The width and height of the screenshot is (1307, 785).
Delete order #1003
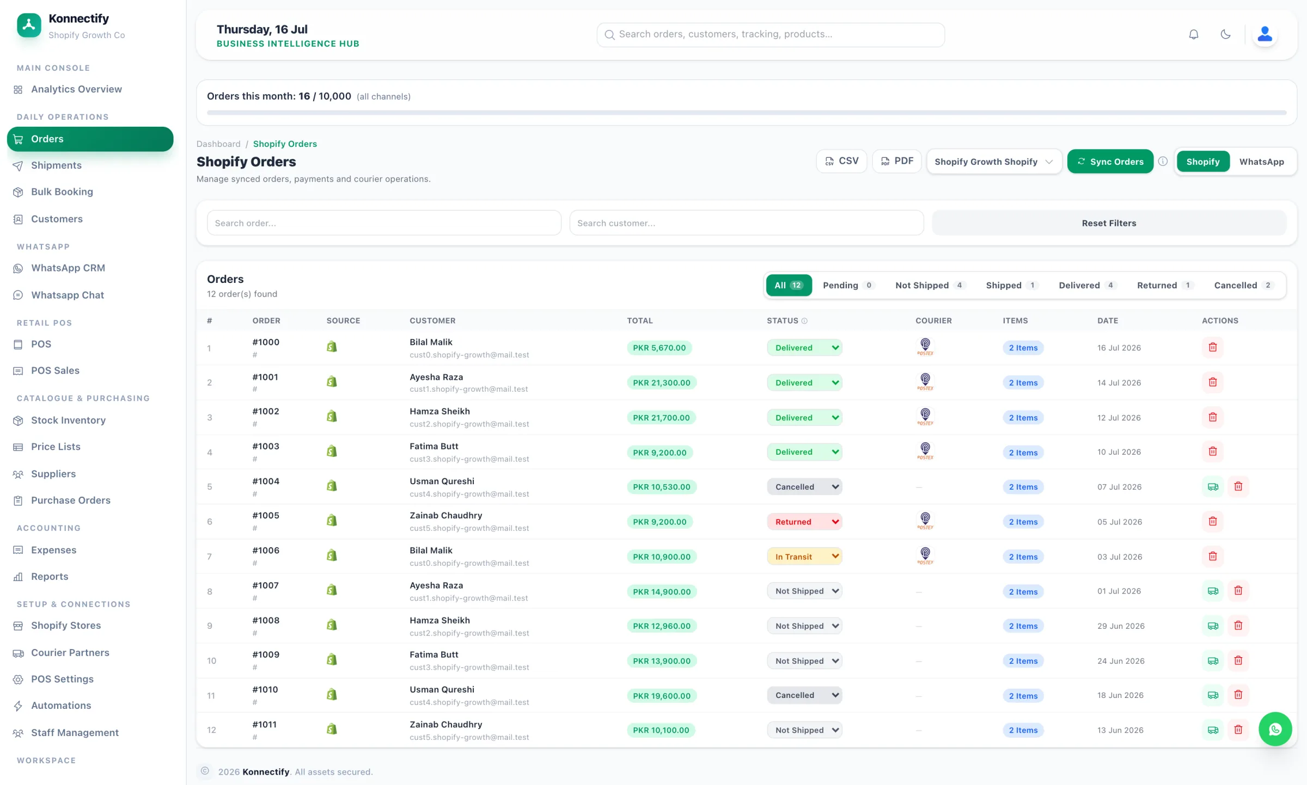coord(1212,452)
